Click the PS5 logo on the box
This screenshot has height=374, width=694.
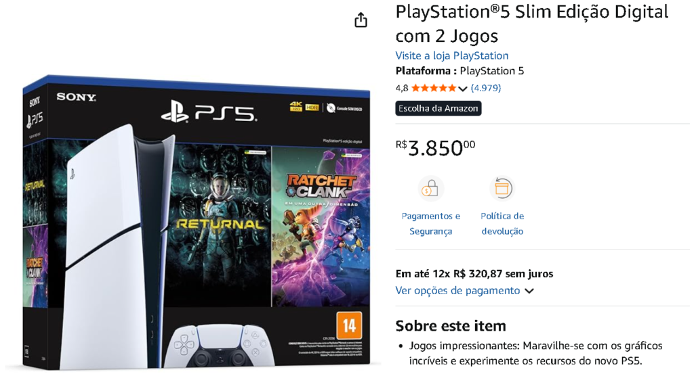coord(209,112)
